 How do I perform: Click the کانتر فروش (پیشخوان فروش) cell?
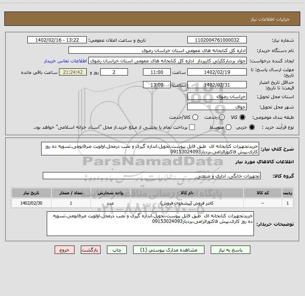point(187,203)
